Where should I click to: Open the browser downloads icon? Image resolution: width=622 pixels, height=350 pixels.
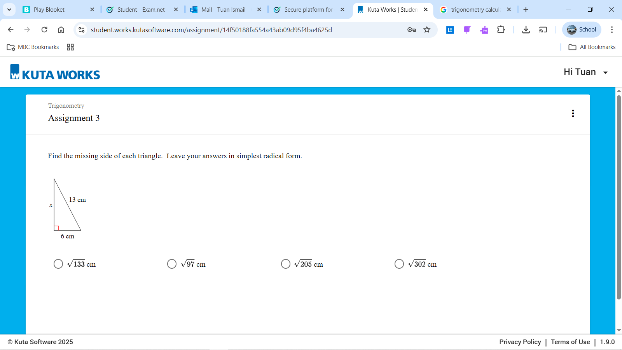point(526,30)
